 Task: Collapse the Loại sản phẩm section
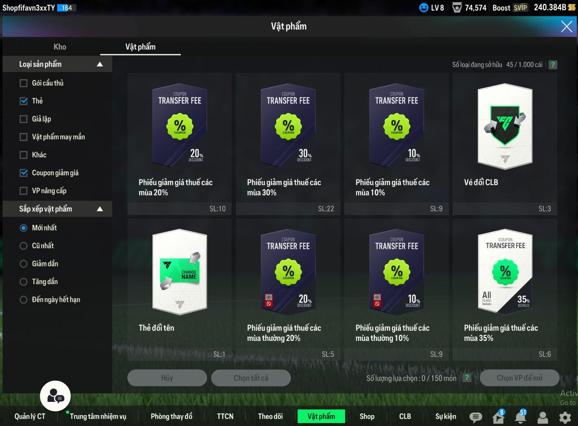click(100, 64)
